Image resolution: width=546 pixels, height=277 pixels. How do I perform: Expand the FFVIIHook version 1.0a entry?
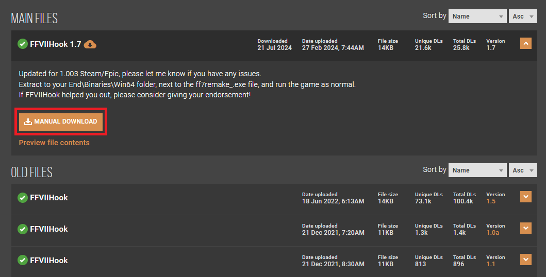pyautogui.click(x=526, y=228)
